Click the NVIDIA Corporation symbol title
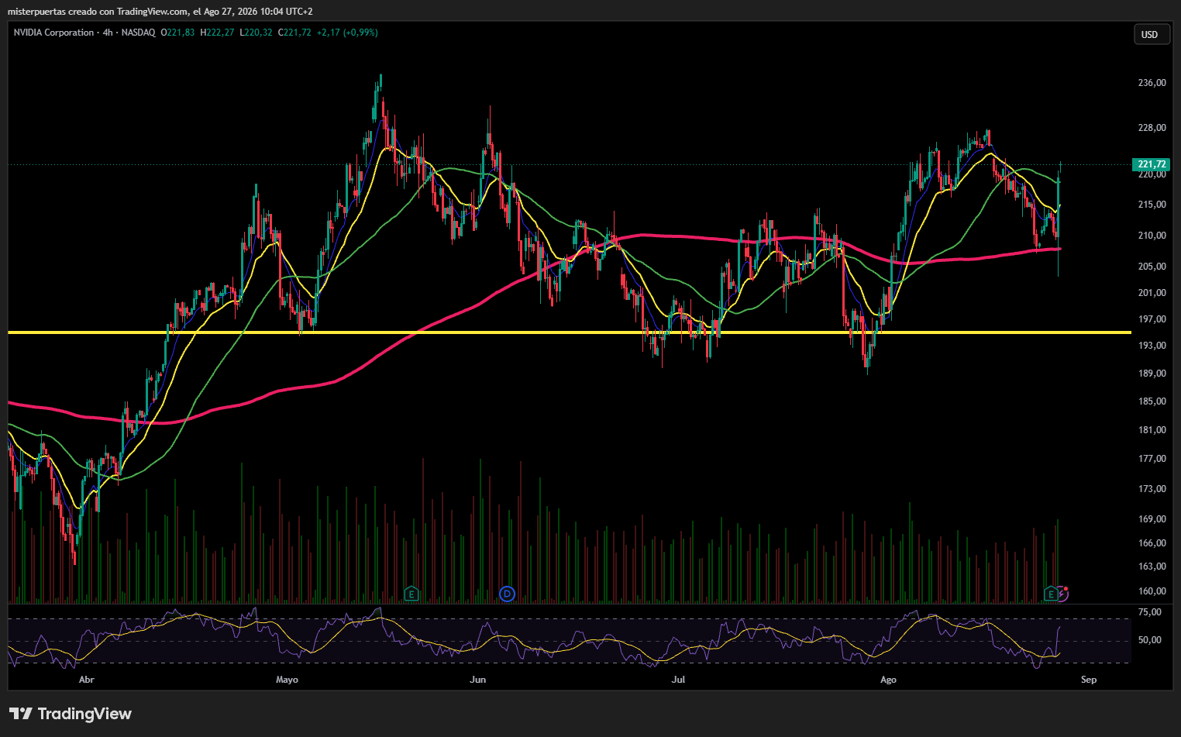The width and height of the screenshot is (1181, 737). pos(53,33)
